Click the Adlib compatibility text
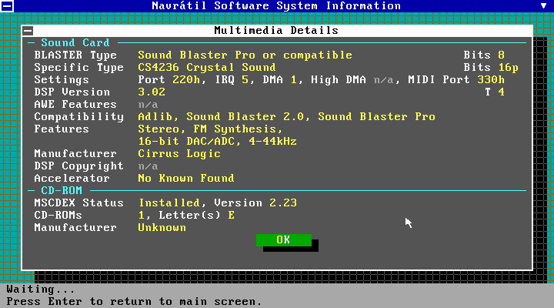554x308 pixels. coord(155,117)
